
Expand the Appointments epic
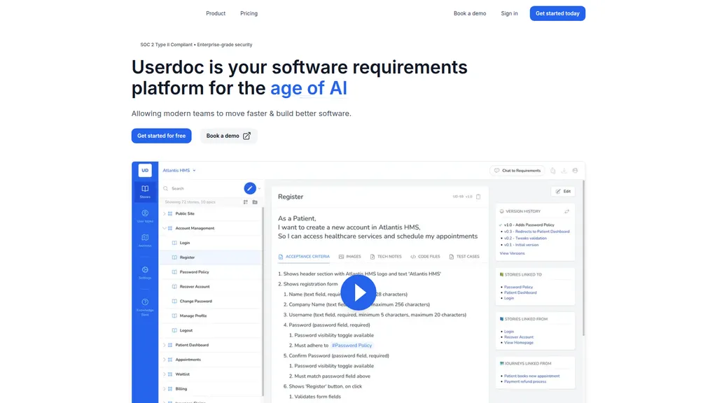point(165,360)
